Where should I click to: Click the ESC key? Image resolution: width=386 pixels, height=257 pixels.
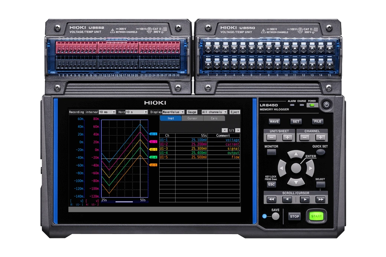(271, 184)
